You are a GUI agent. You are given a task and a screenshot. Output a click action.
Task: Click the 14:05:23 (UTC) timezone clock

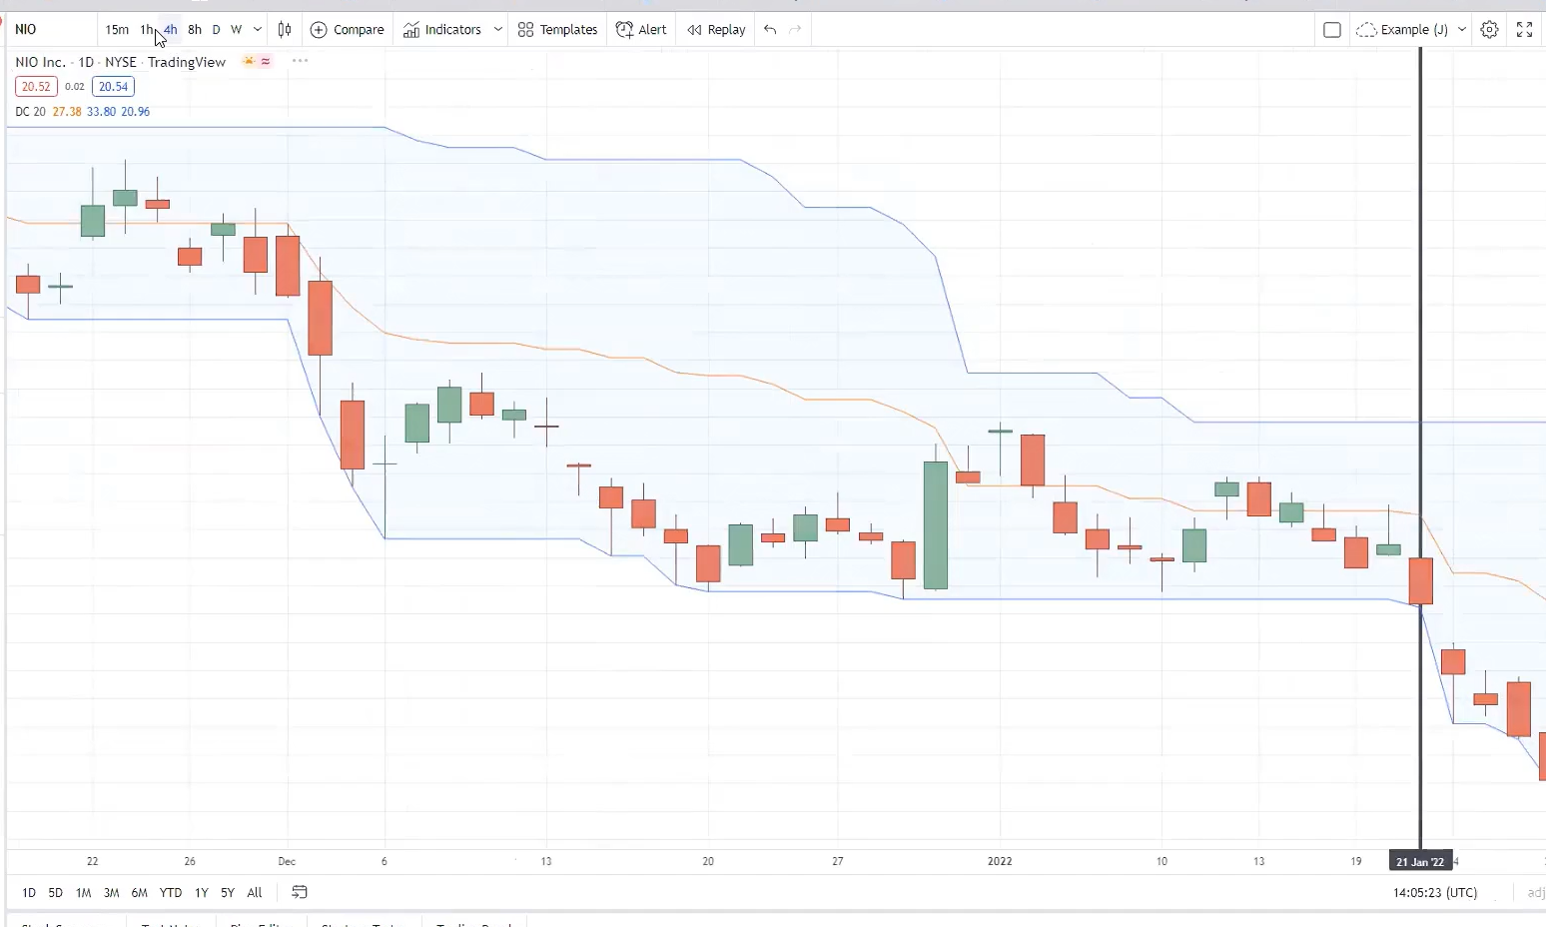pos(1435,893)
